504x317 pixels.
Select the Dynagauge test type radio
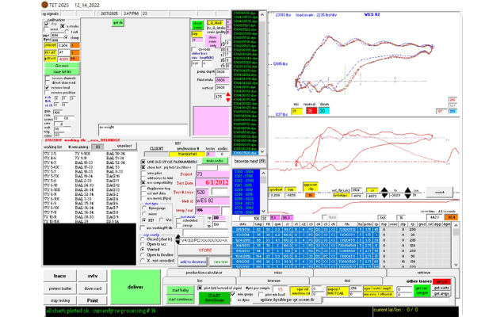tap(144, 208)
